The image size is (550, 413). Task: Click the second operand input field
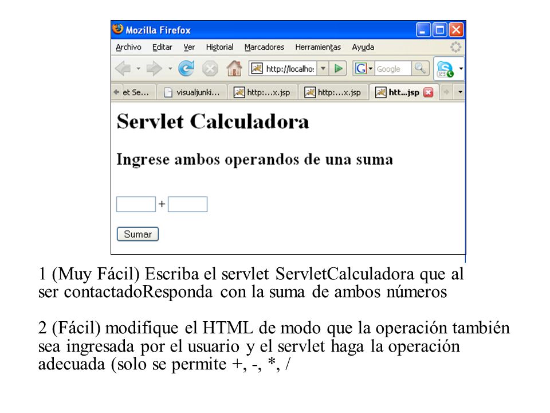[188, 204]
